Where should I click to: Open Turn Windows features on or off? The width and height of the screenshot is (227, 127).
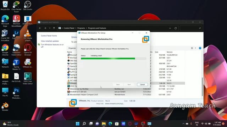point(52,46)
